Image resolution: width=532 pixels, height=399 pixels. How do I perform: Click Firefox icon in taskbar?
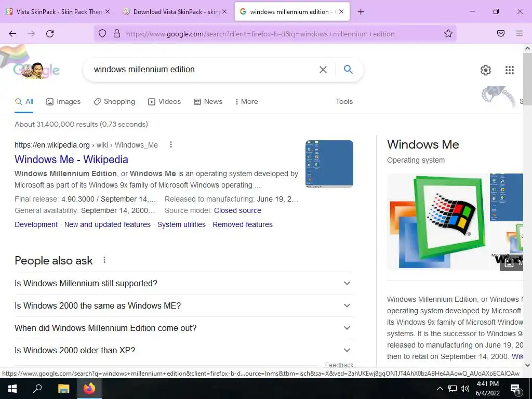89,389
